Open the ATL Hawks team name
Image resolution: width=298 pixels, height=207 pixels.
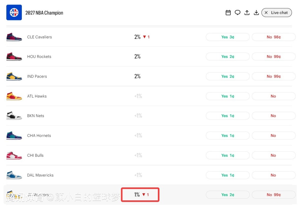(x=37, y=96)
